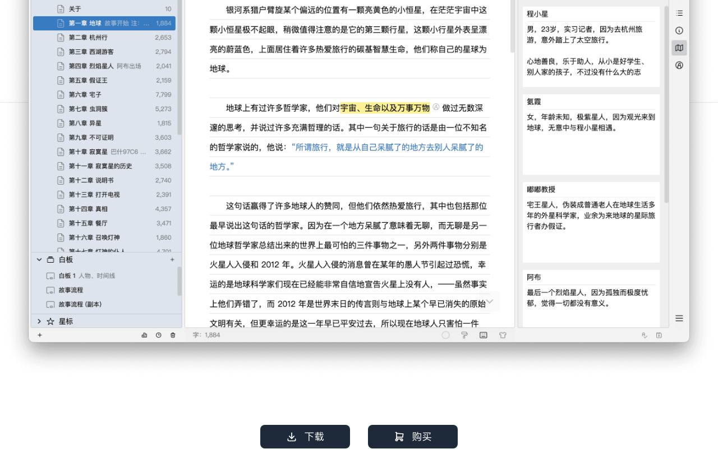Click the shirt theme icon in status bar

click(503, 335)
